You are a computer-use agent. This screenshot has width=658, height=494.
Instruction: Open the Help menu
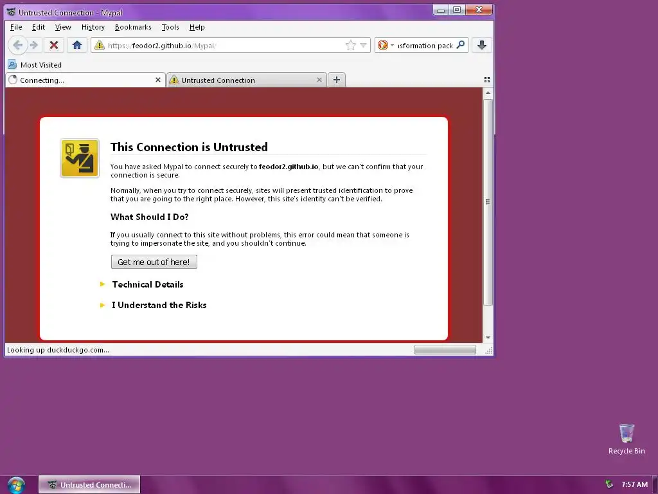tap(197, 27)
